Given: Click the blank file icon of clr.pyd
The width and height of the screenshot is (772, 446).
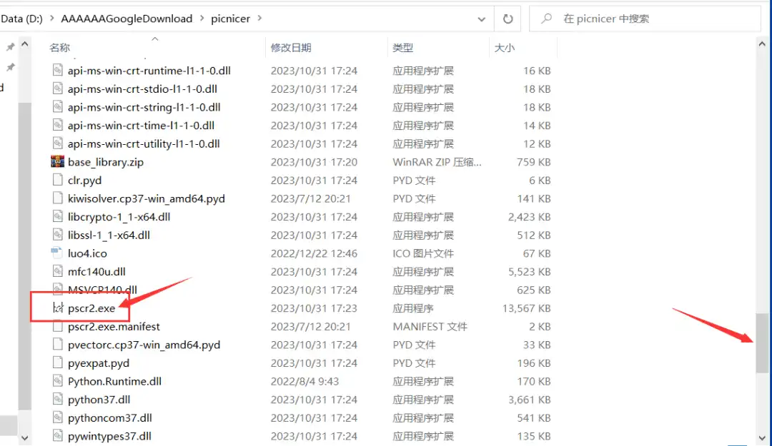Looking at the screenshot, I should tap(58, 180).
